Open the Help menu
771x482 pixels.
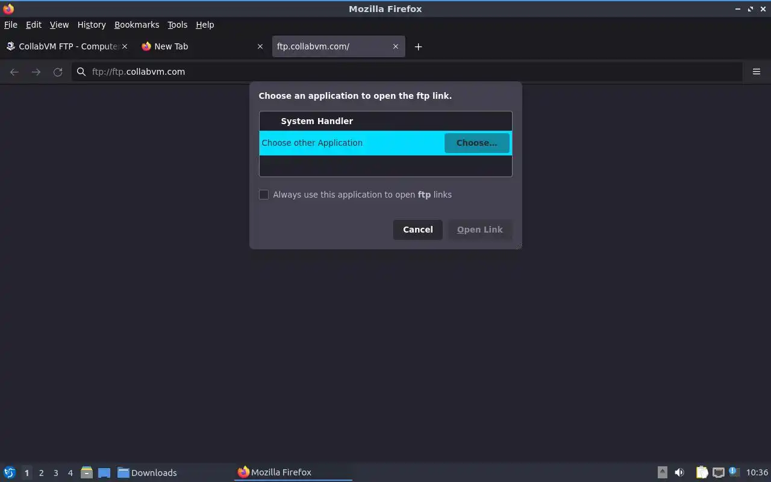tap(205, 25)
